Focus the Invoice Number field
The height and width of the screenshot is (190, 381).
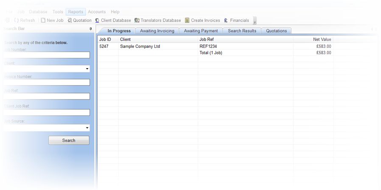pos(47,82)
